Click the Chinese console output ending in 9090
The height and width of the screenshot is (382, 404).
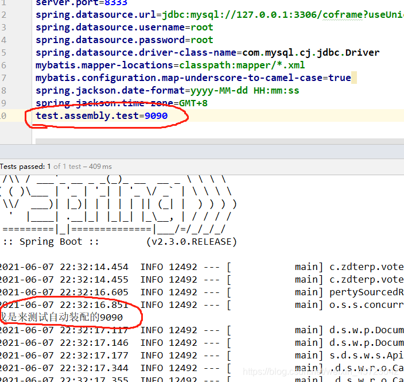pyautogui.click(x=61, y=317)
